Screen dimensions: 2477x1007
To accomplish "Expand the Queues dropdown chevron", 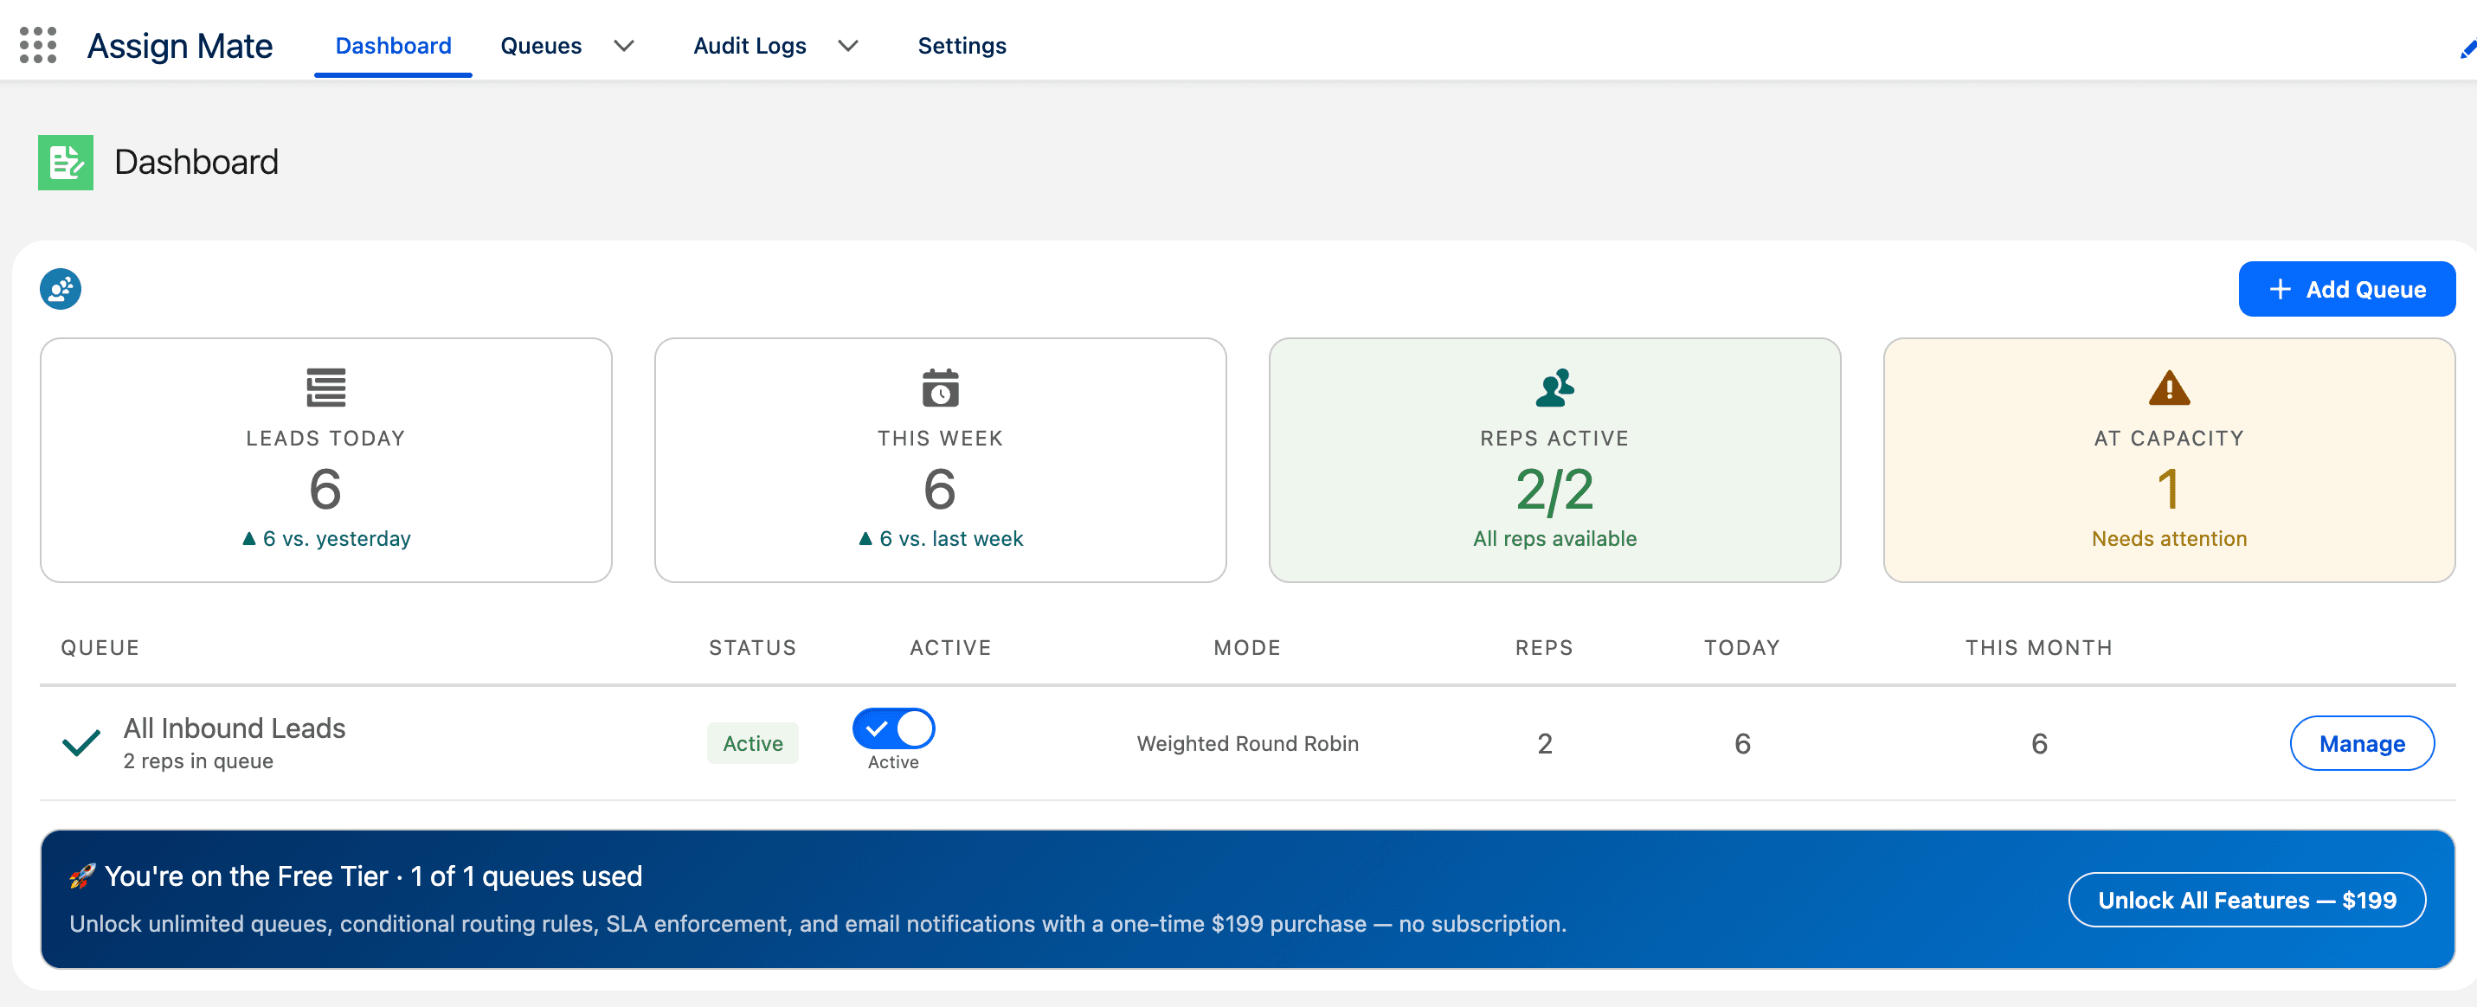I will tap(624, 45).
